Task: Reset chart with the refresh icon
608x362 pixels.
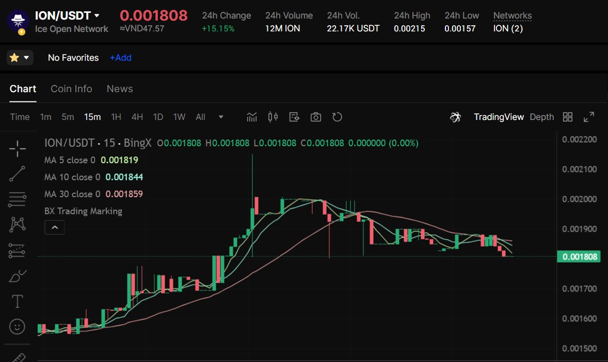Action: 337,117
